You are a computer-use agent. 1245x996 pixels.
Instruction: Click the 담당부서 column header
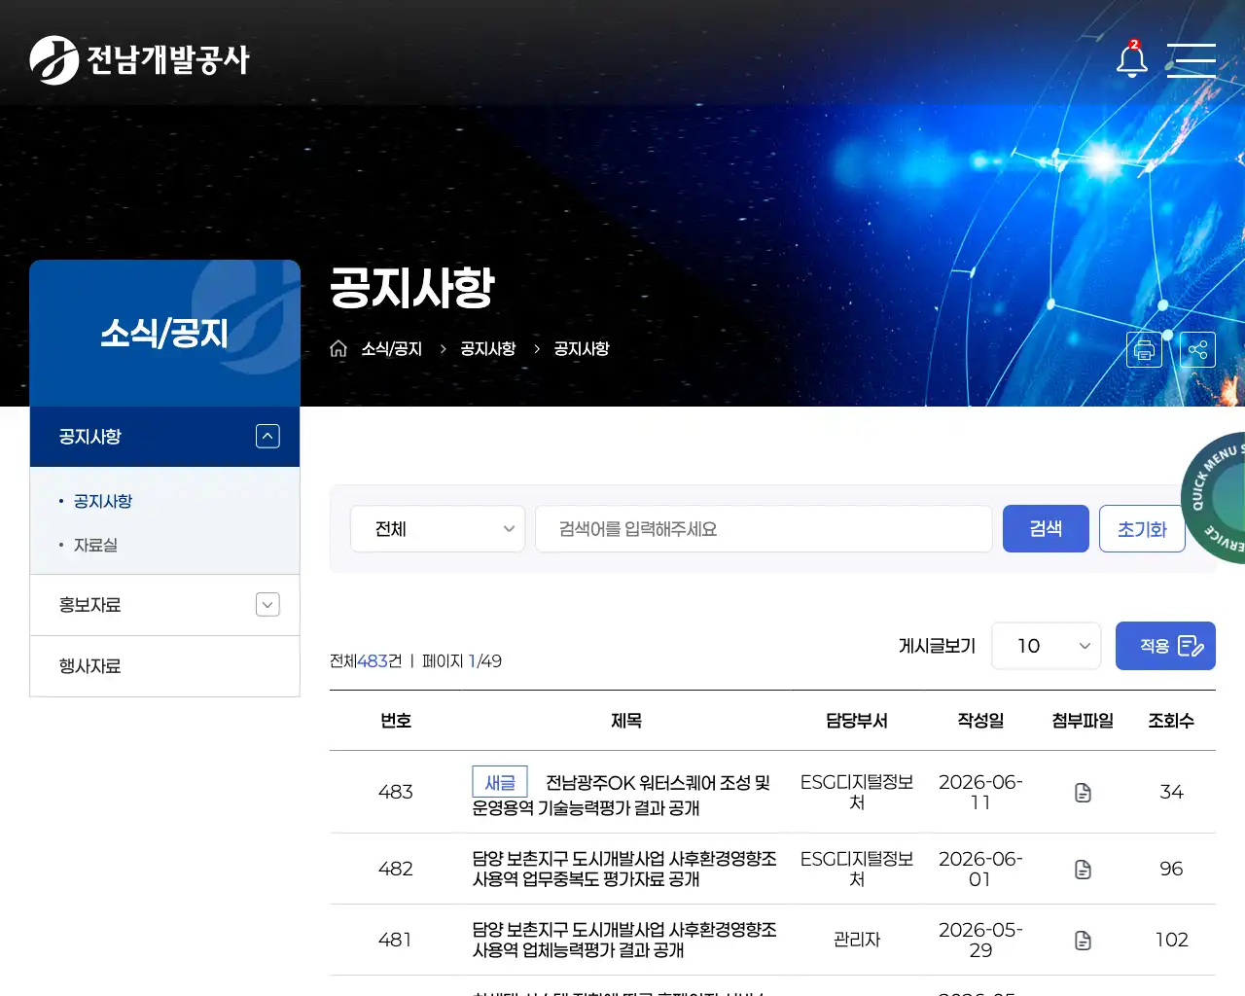point(857,721)
